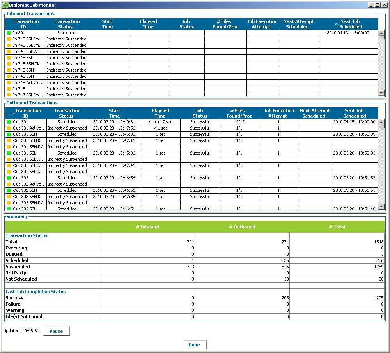
Task: Click outbound Elapsed Time column header
Action: pyautogui.click(x=160, y=113)
